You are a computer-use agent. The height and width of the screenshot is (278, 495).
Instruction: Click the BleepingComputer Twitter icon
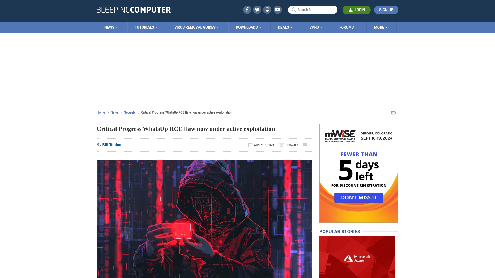coord(257,10)
